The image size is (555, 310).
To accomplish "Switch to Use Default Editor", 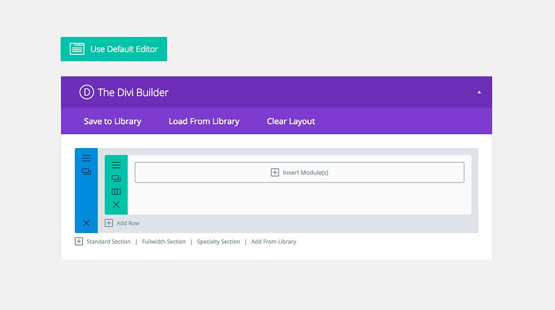I will pyautogui.click(x=114, y=49).
